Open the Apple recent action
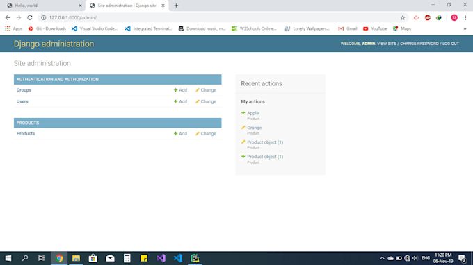Viewport: 473px width, 265px height. pos(252,113)
